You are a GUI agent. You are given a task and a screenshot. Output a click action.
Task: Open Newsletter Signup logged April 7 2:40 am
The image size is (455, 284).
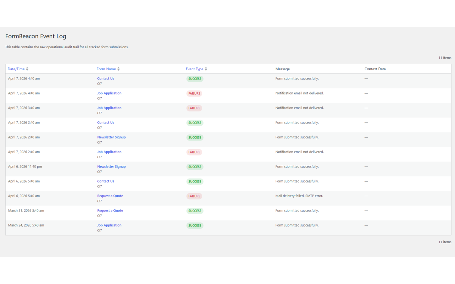coord(112,137)
